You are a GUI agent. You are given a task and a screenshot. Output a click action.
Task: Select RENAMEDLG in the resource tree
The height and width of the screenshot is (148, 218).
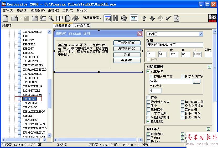click(x=30, y=103)
